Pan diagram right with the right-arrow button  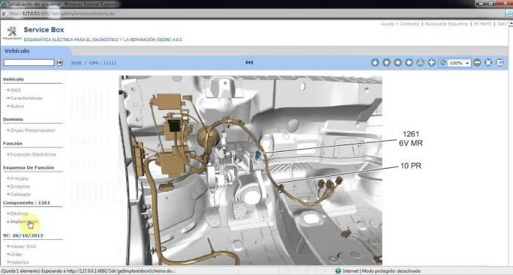[409, 62]
